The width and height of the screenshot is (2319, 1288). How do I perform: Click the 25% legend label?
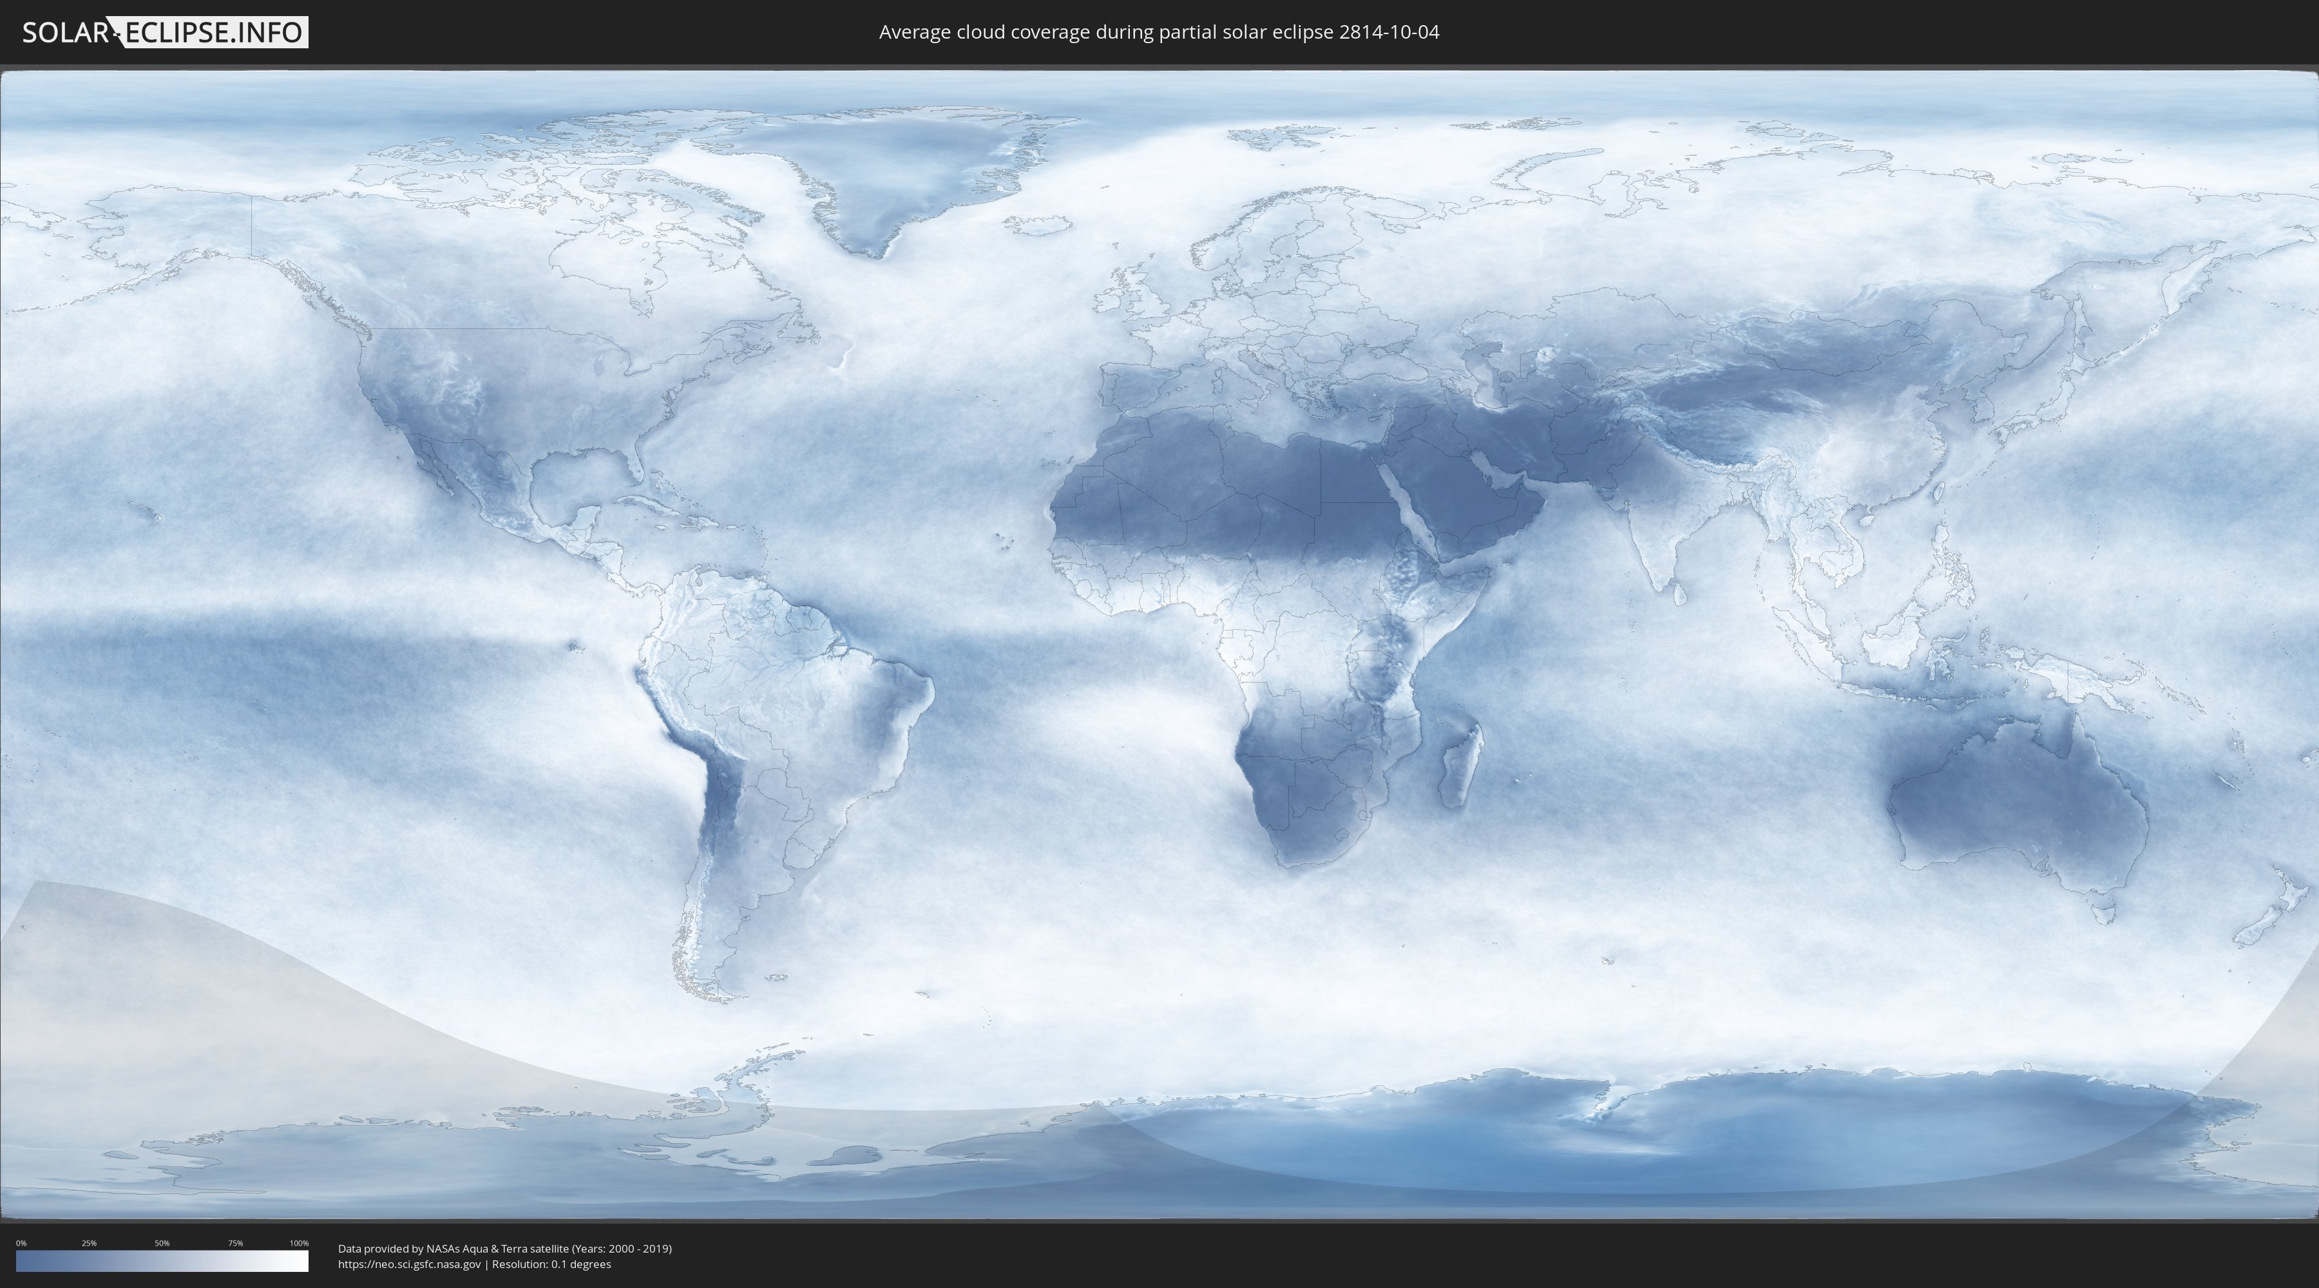89,1243
